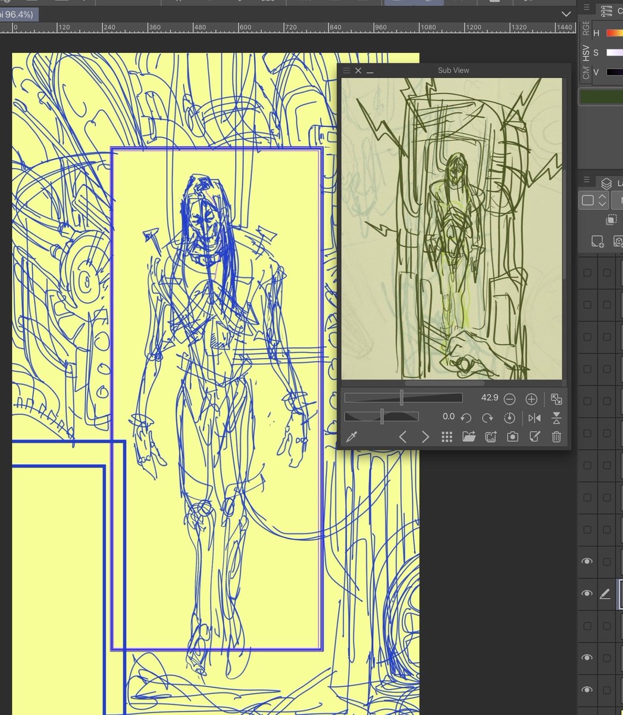
Task: Create a new vector layer
Action: coord(618,241)
